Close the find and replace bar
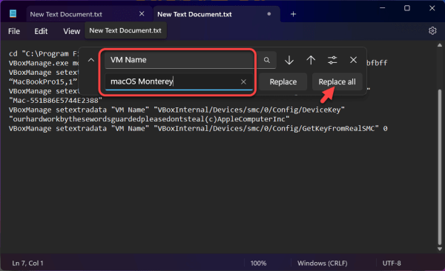 click(353, 60)
